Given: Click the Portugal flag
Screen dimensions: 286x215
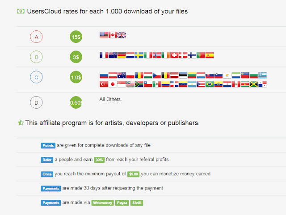Looking at the screenshot, I should pyautogui.click(x=201, y=55).
